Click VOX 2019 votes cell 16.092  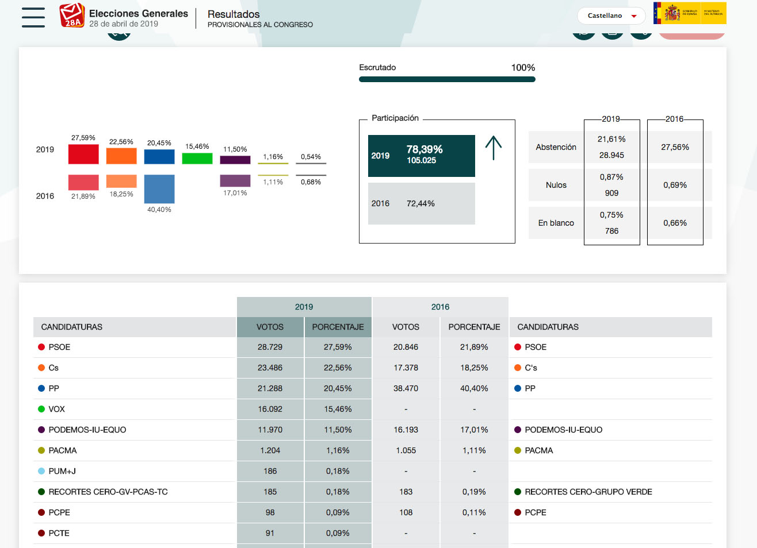tap(270, 409)
